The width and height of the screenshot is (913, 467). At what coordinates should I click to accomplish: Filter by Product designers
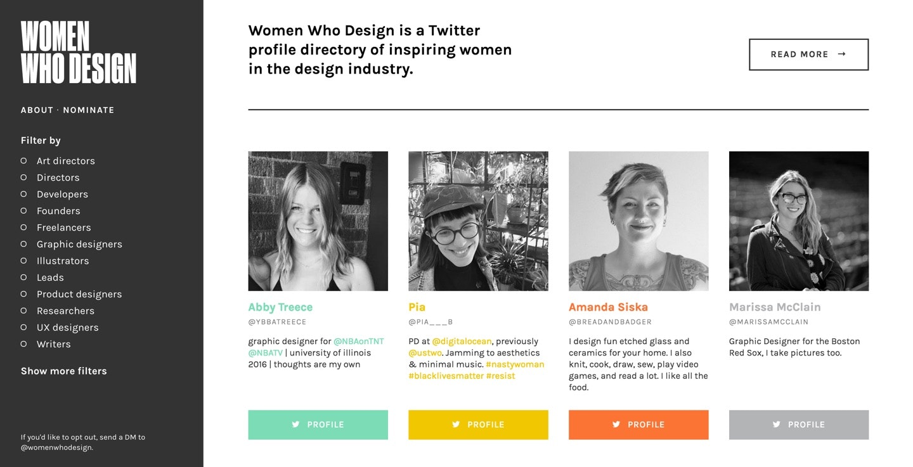pyautogui.click(x=24, y=294)
